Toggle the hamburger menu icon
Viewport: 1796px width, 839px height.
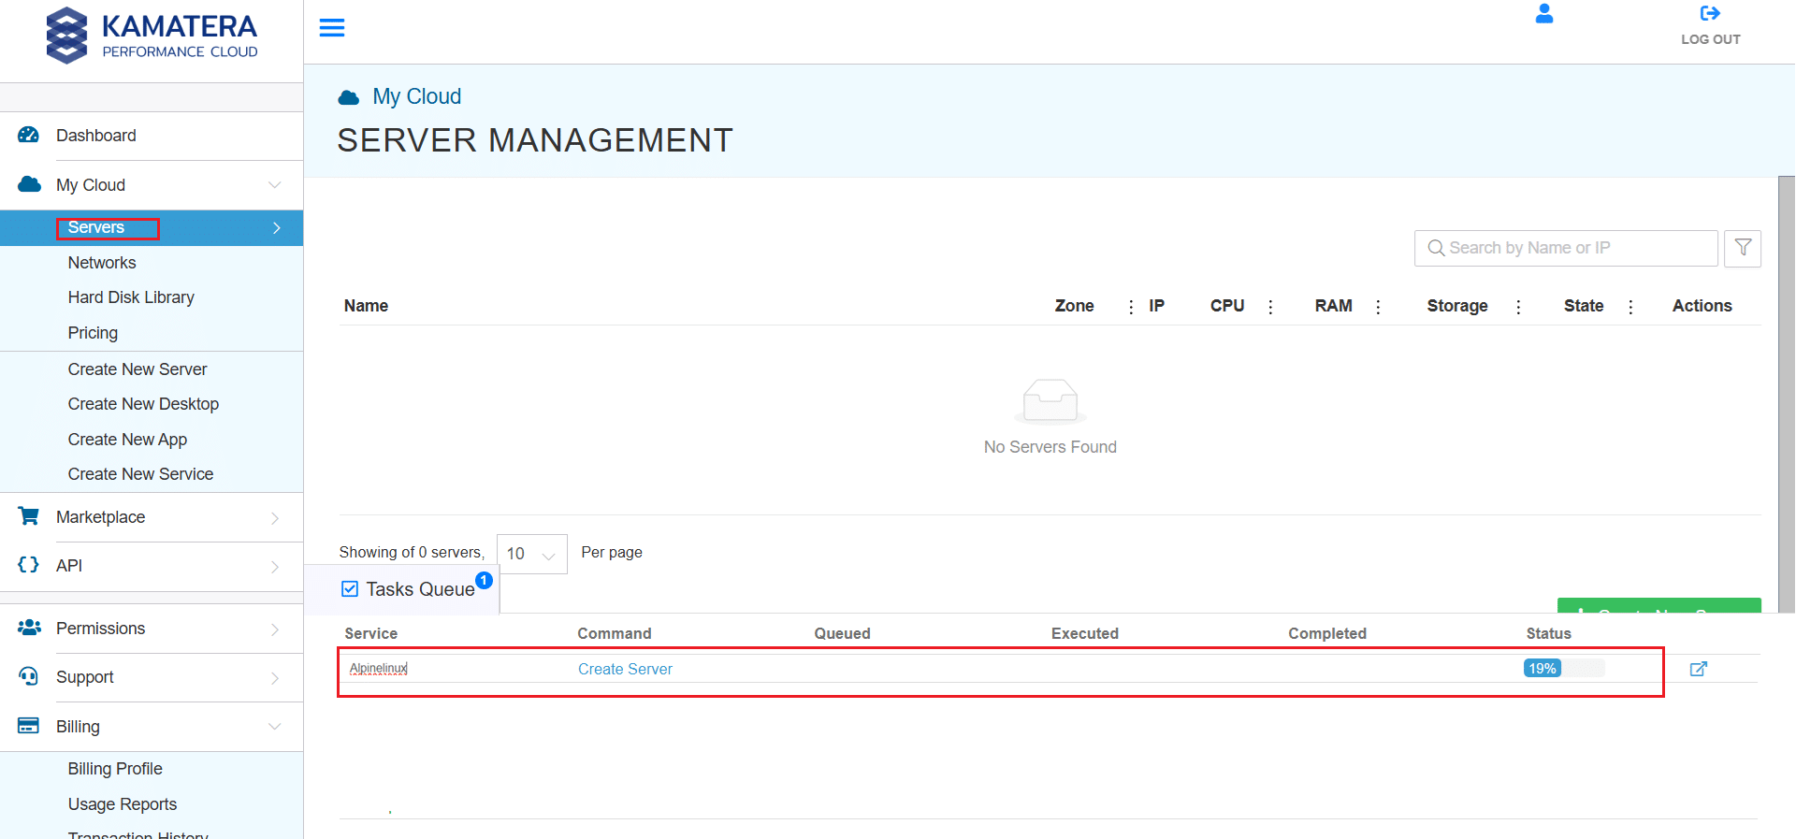[332, 28]
